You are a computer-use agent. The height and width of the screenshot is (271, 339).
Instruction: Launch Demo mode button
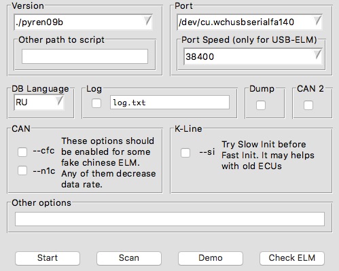coord(211,258)
